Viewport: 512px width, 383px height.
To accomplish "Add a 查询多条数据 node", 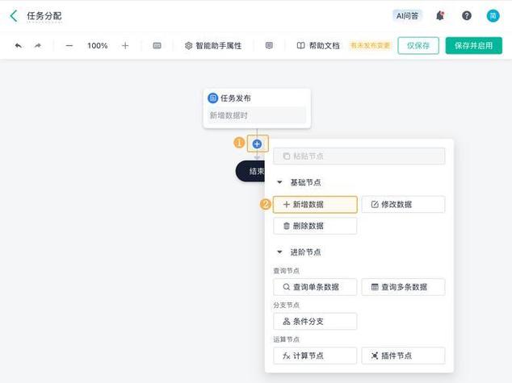I will pos(403,287).
